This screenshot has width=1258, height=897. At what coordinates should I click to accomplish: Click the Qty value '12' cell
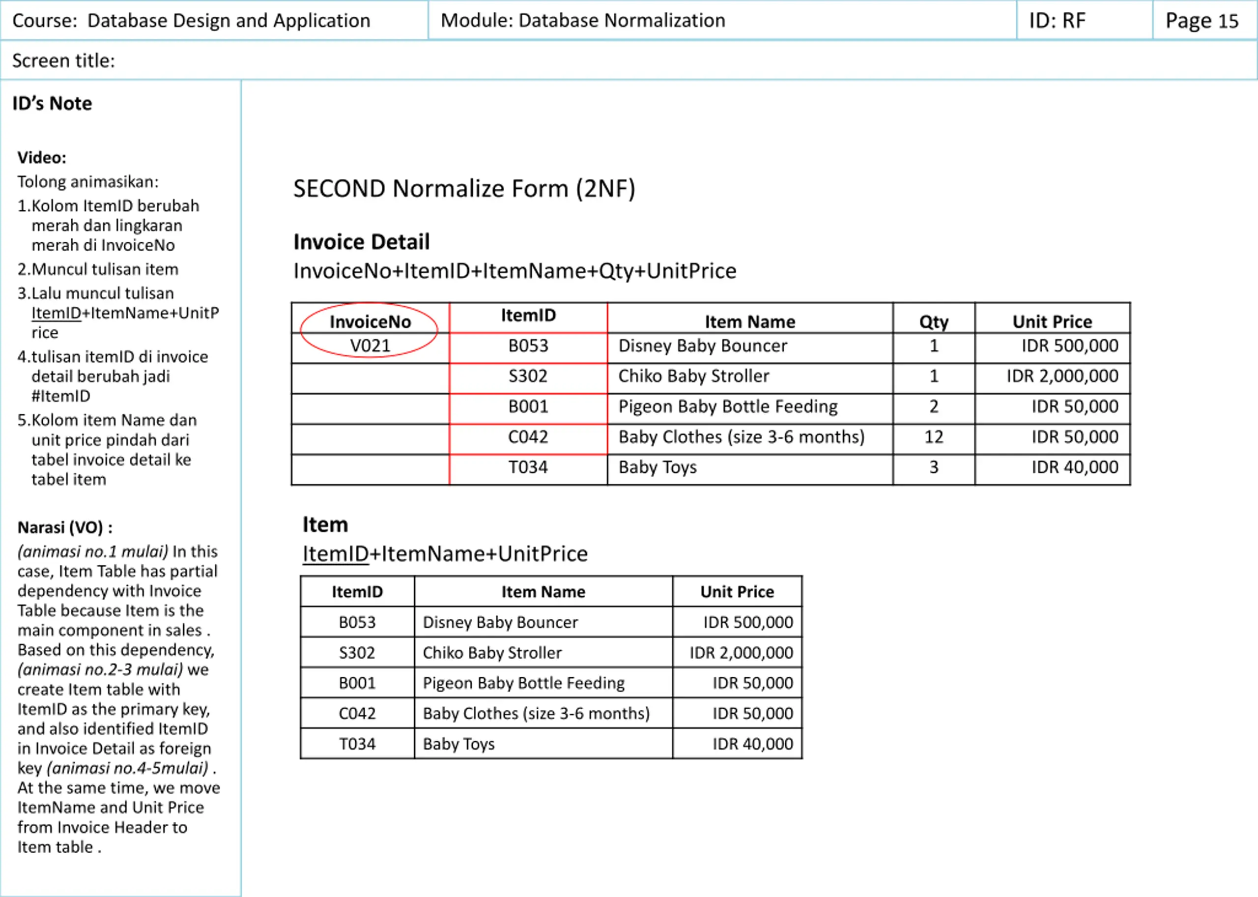tap(934, 437)
